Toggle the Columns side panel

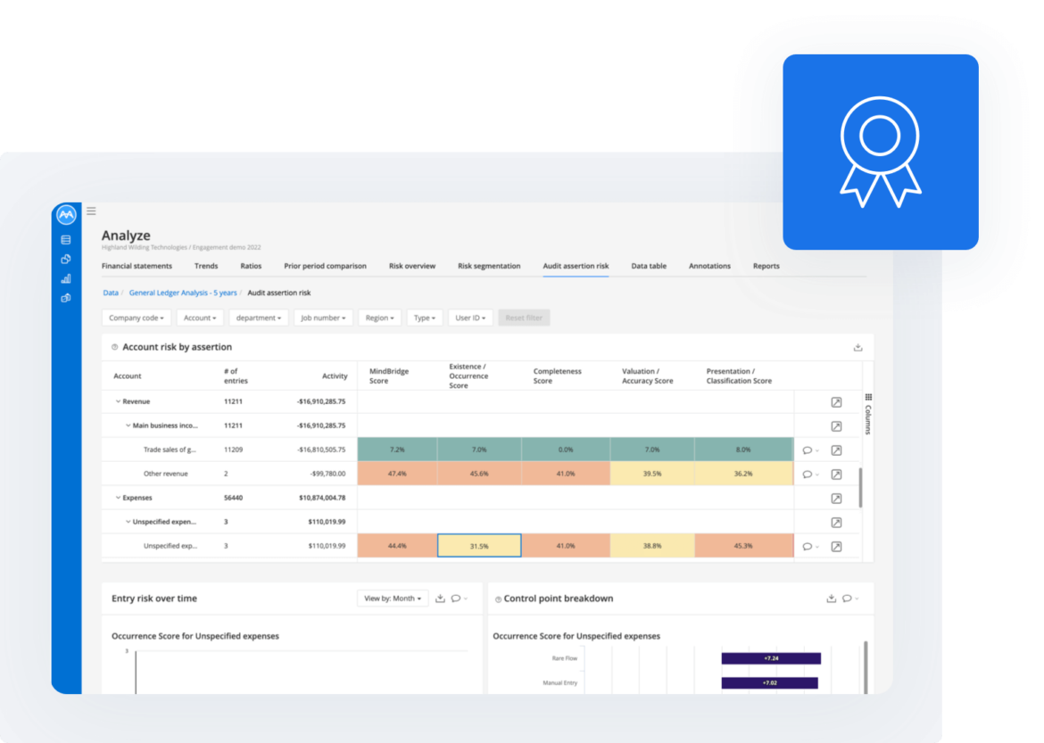pyautogui.click(x=868, y=410)
